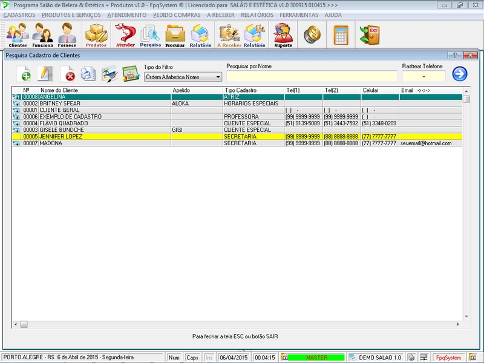Click the horizontal scrollbar of the client list

pos(242,324)
